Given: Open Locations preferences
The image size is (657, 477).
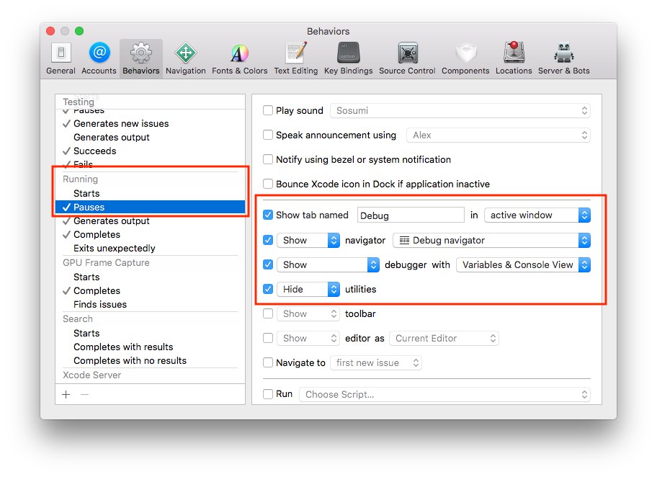Looking at the screenshot, I should pos(514,58).
